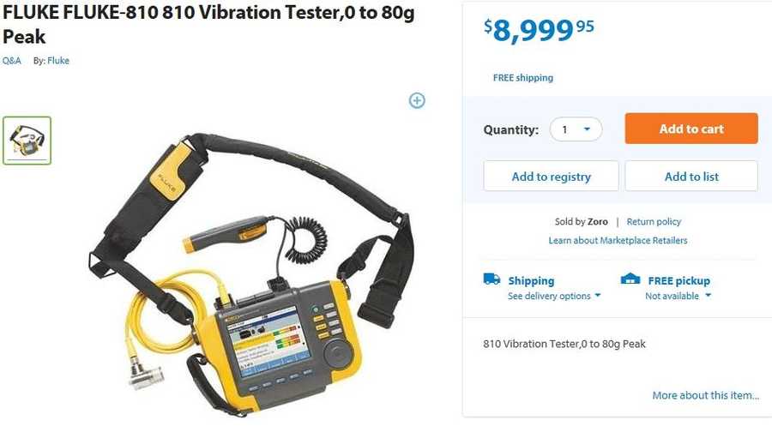Open the Return policy link
772x426 pixels.
pyautogui.click(x=654, y=222)
